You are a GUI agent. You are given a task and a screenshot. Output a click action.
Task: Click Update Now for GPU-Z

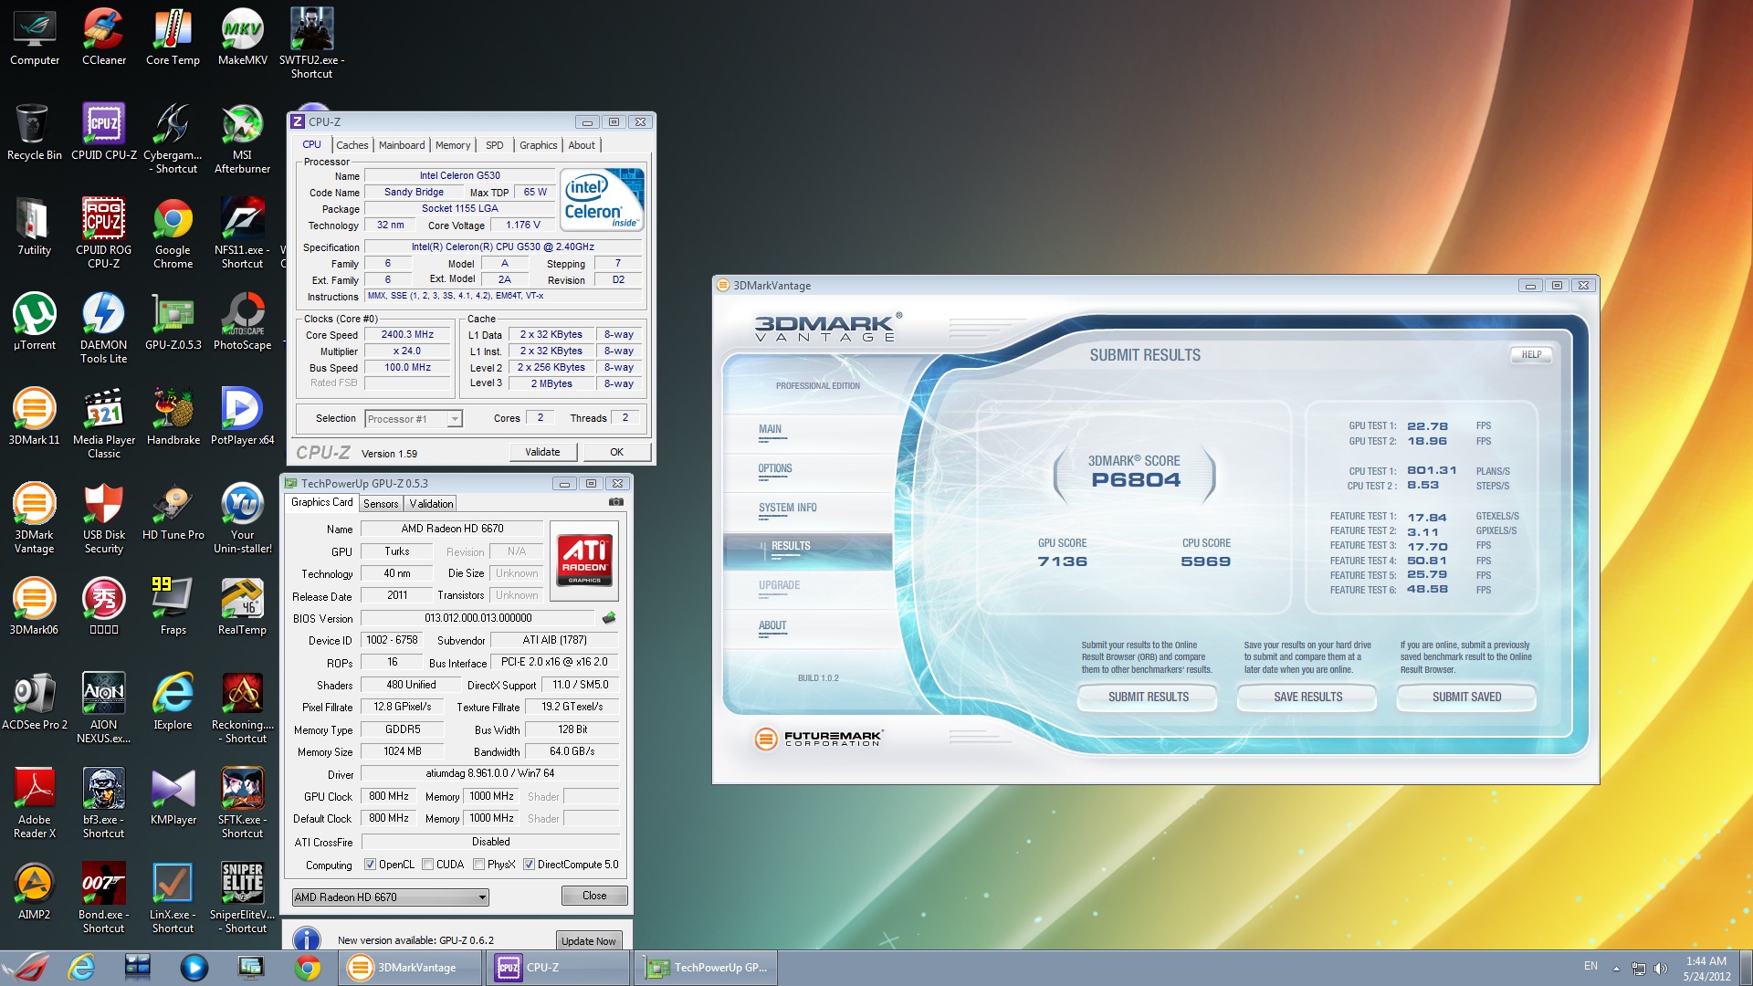tap(588, 941)
